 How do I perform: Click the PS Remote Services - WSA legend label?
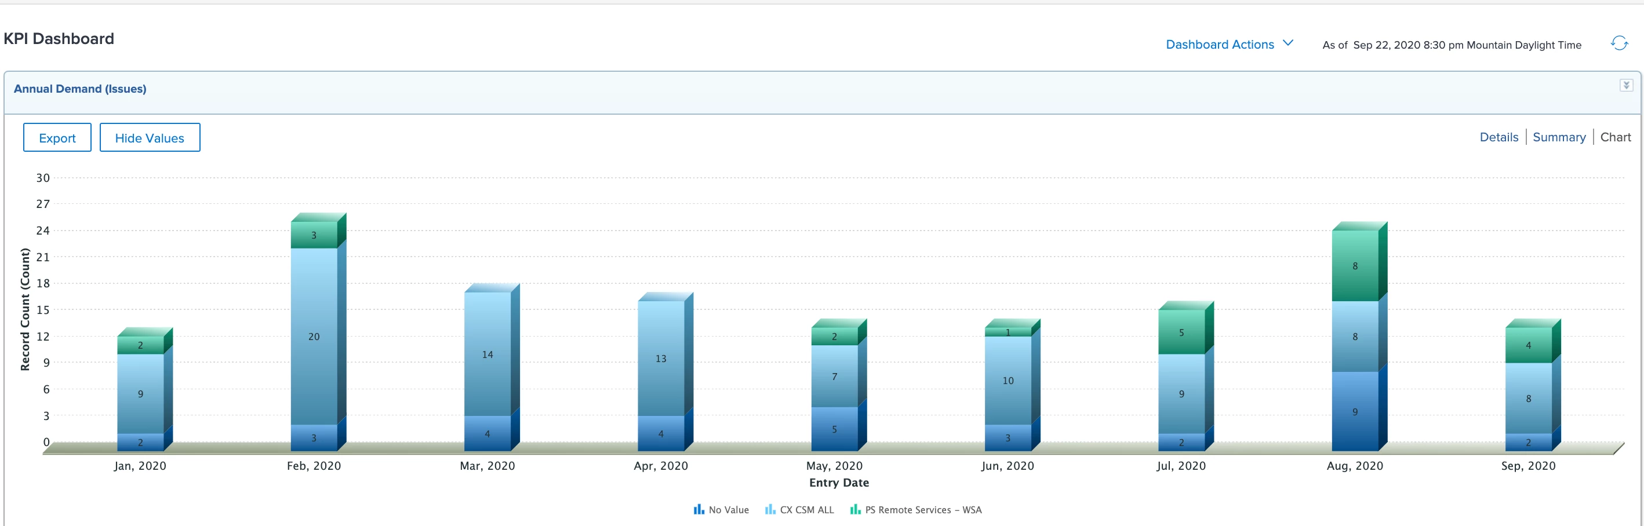coord(923,509)
